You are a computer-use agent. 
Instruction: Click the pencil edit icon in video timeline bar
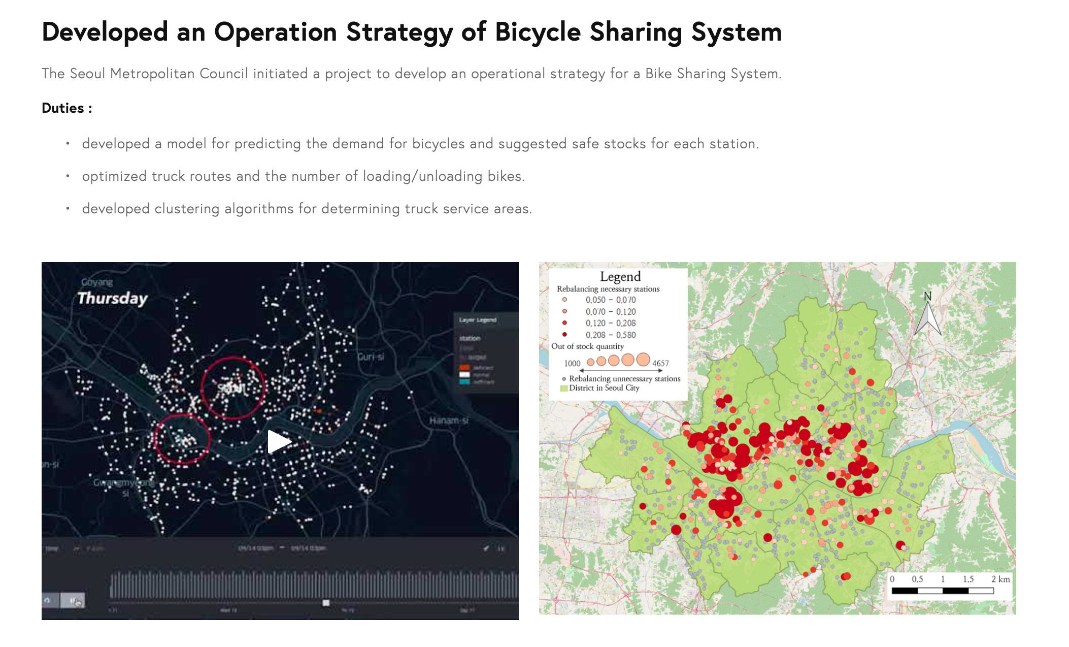pos(486,548)
